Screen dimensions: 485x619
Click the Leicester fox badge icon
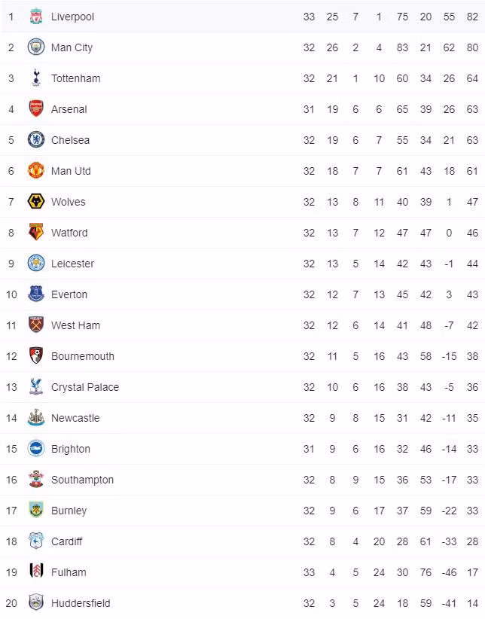tap(35, 264)
